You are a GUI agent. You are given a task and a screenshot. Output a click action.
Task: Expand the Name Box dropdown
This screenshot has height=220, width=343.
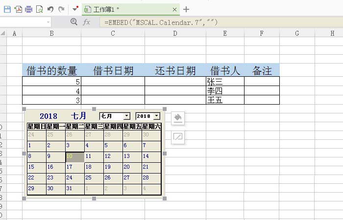[48, 22]
